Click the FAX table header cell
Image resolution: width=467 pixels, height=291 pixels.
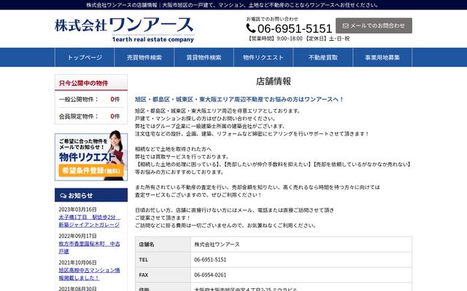pos(163,275)
